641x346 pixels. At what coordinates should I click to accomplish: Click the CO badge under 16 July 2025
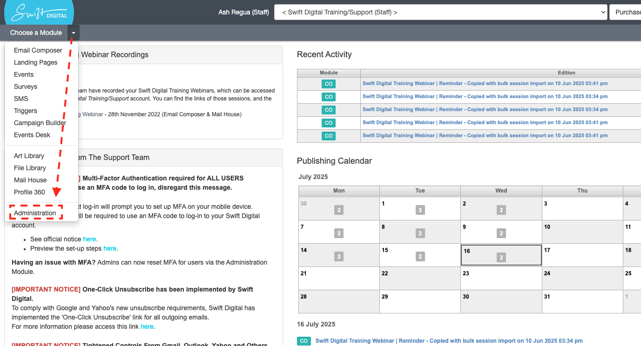pos(304,341)
